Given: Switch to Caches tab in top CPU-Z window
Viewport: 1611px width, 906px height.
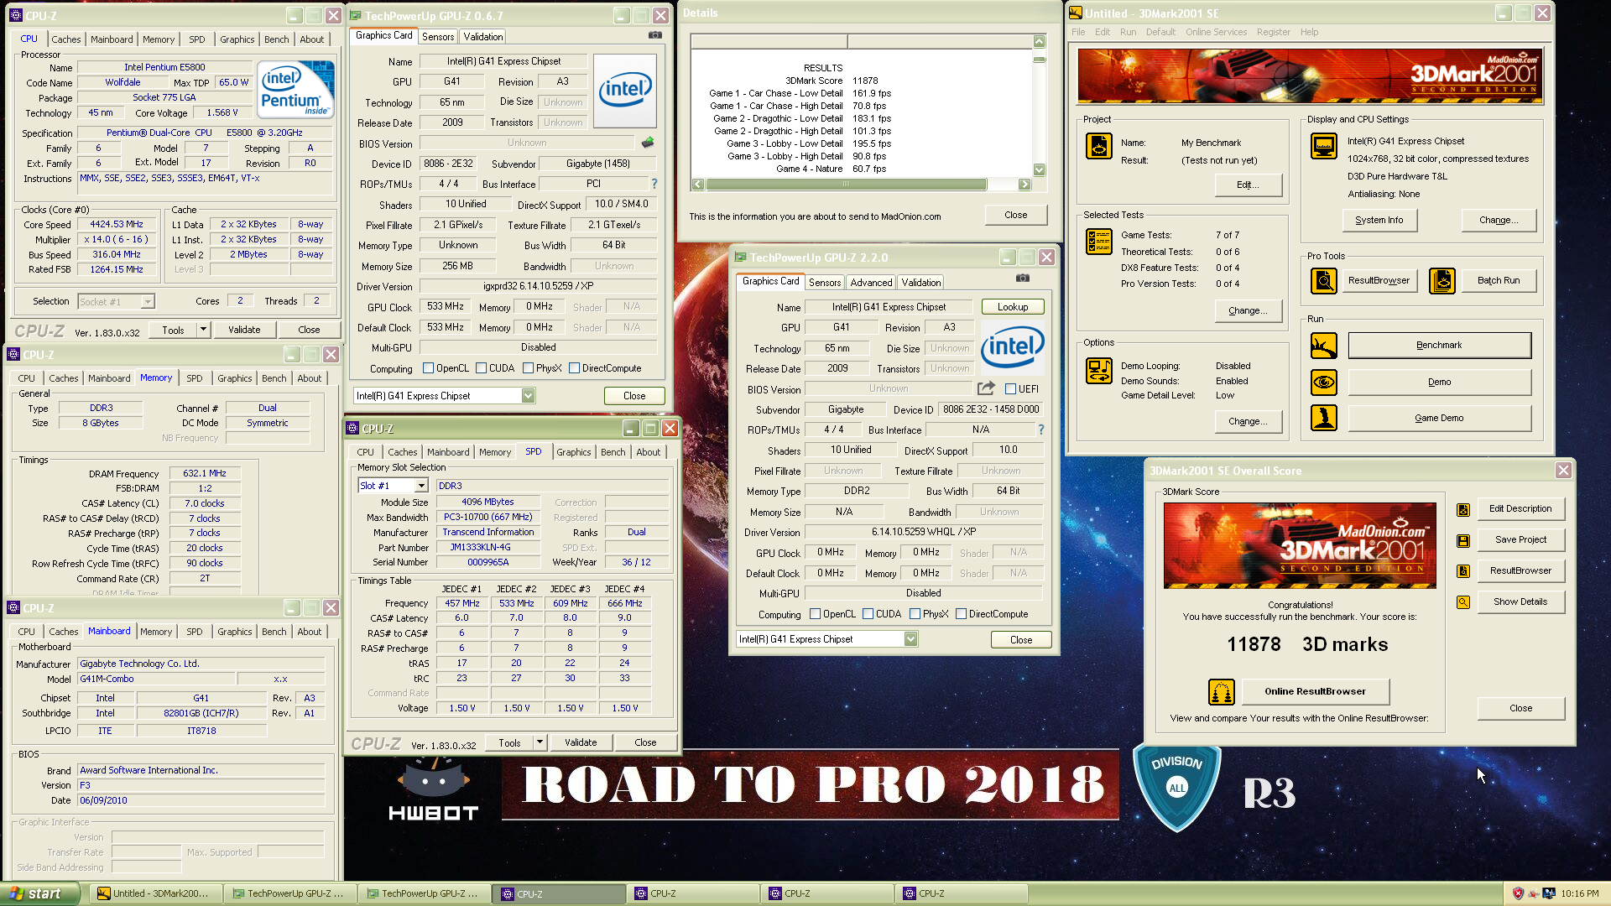Looking at the screenshot, I should (66, 39).
